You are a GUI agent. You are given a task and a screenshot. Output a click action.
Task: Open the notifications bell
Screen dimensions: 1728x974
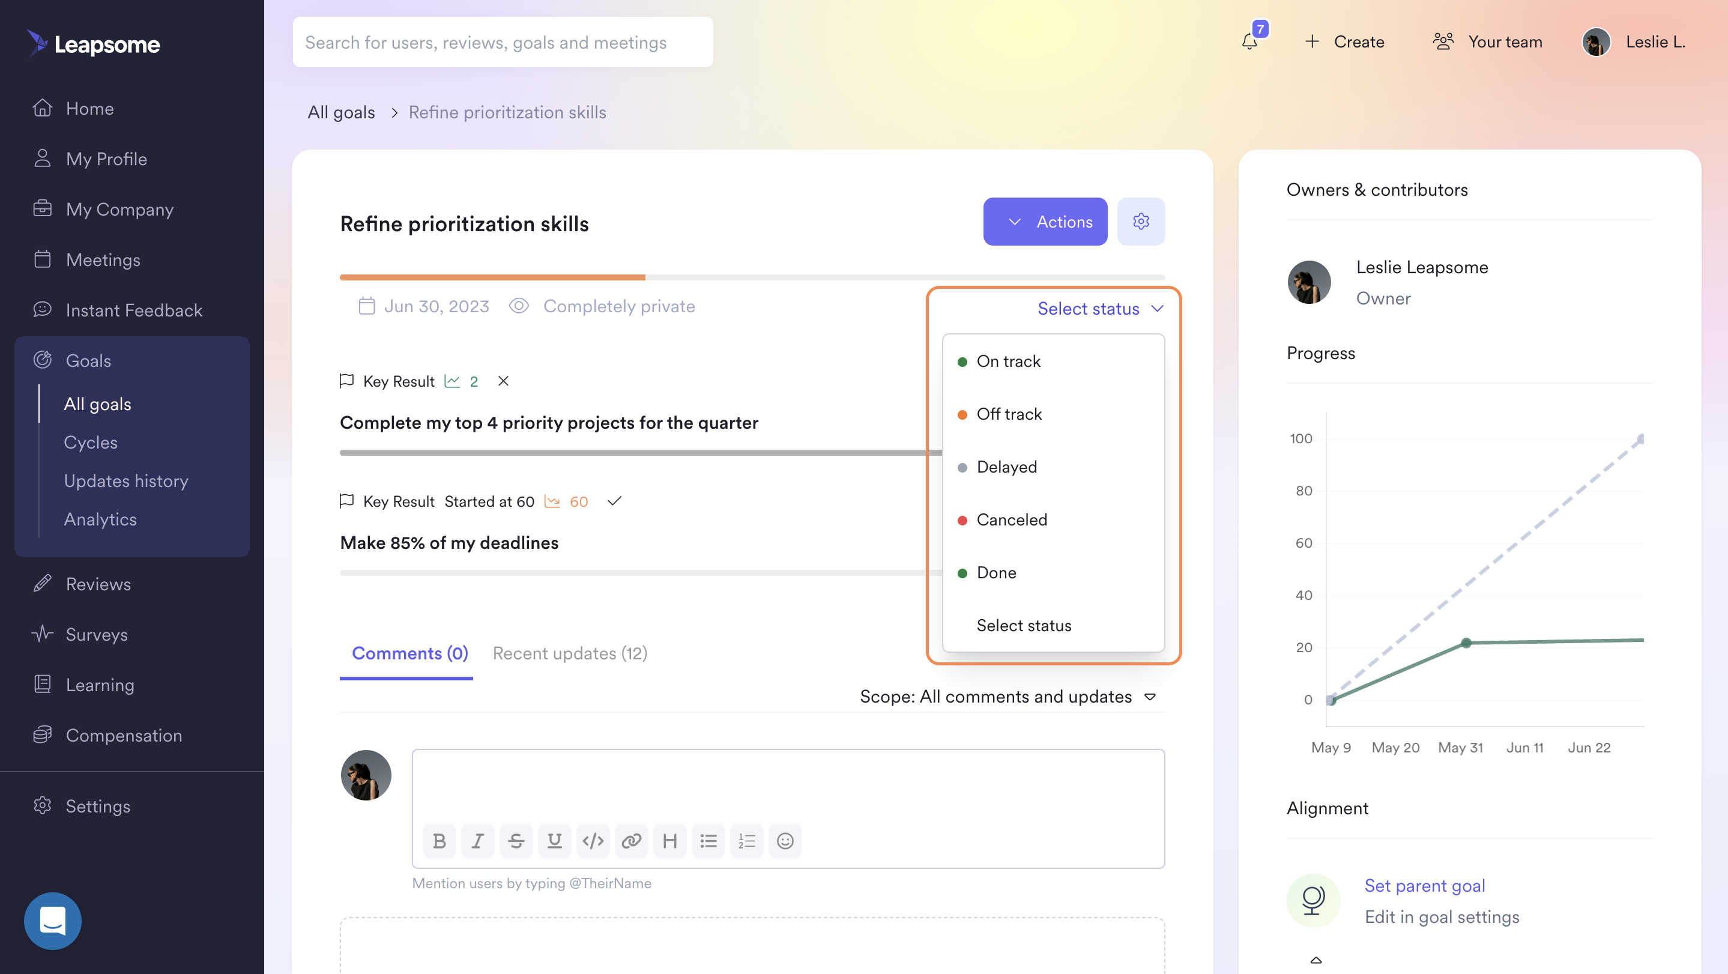coord(1249,41)
